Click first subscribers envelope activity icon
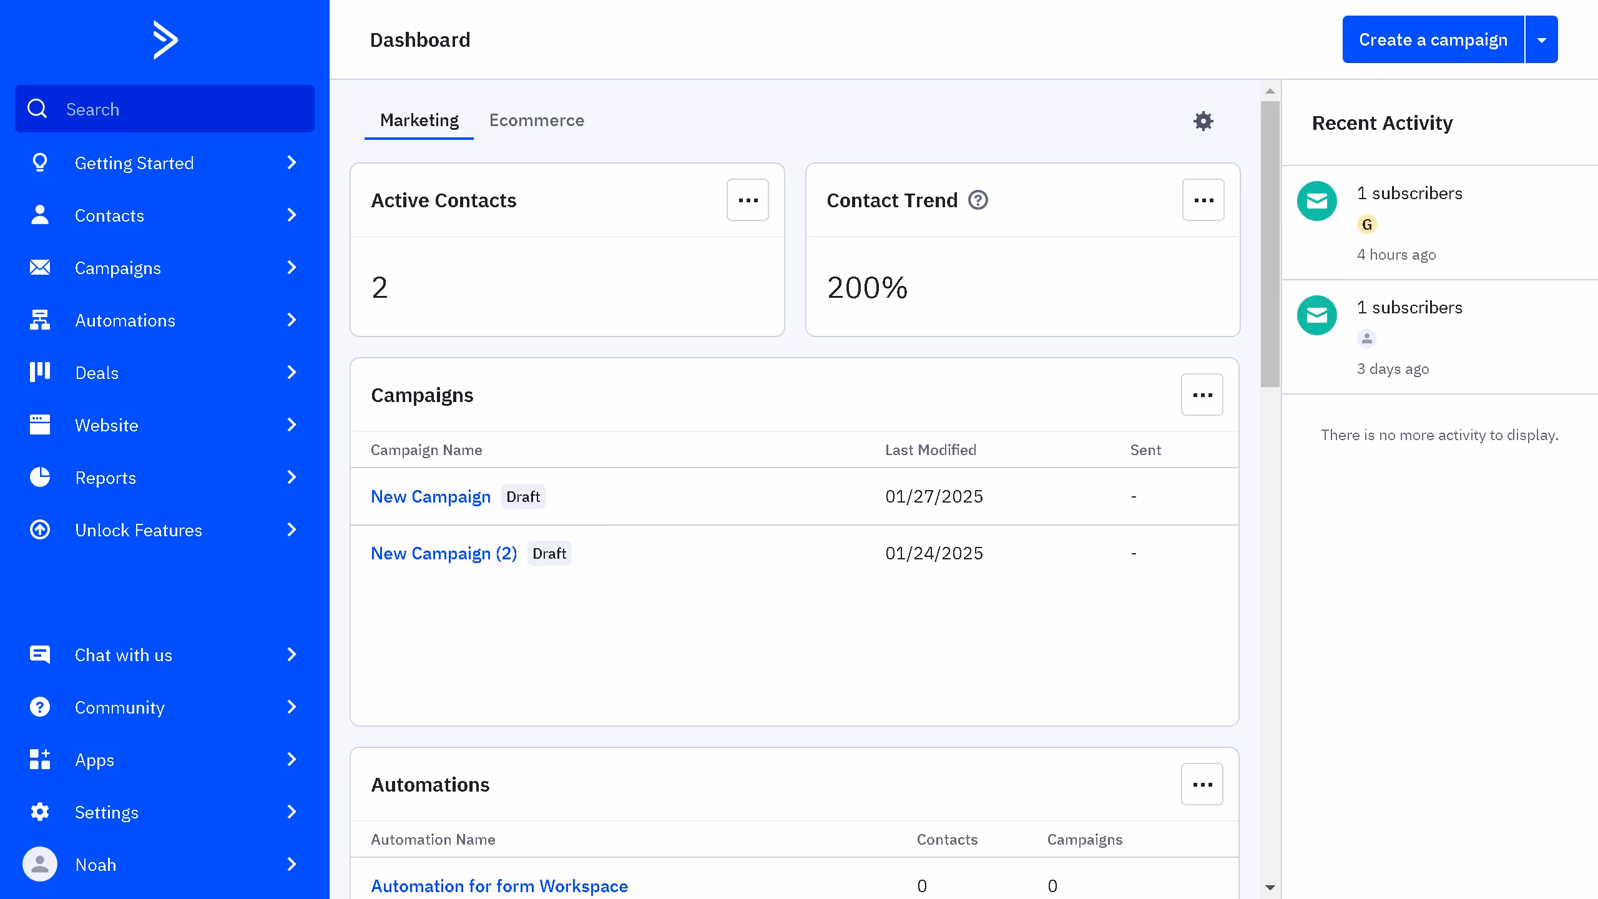This screenshot has height=899, width=1598. click(1316, 201)
